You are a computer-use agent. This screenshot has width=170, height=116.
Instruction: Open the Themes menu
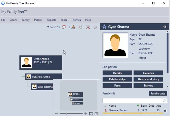point(76,20)
